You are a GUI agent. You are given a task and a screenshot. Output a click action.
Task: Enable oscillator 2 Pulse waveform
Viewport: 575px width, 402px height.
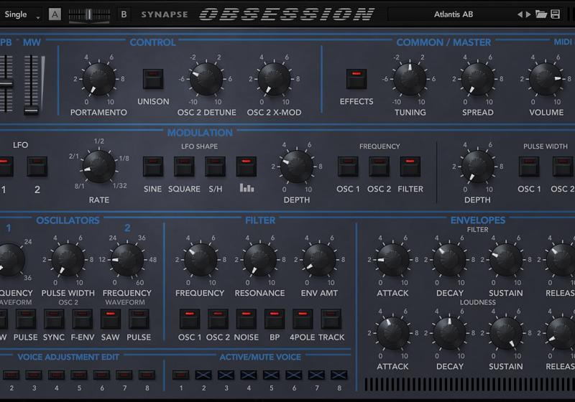pos(139,319)
